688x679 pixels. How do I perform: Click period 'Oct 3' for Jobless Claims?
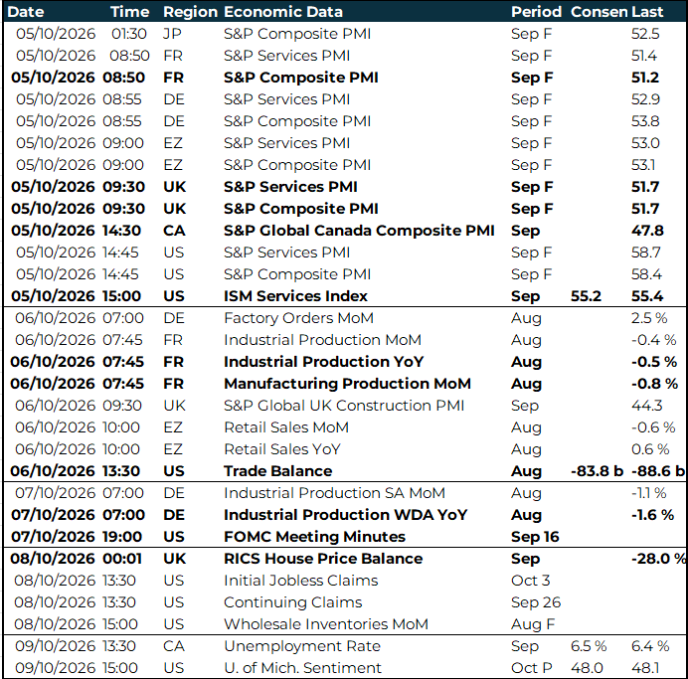[530, 581]
